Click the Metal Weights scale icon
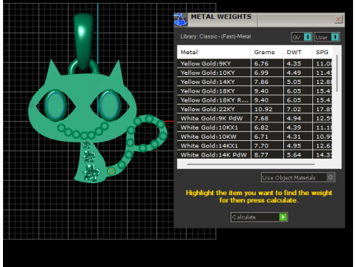The height and width of the screenshot is (267, 356). 180,20
